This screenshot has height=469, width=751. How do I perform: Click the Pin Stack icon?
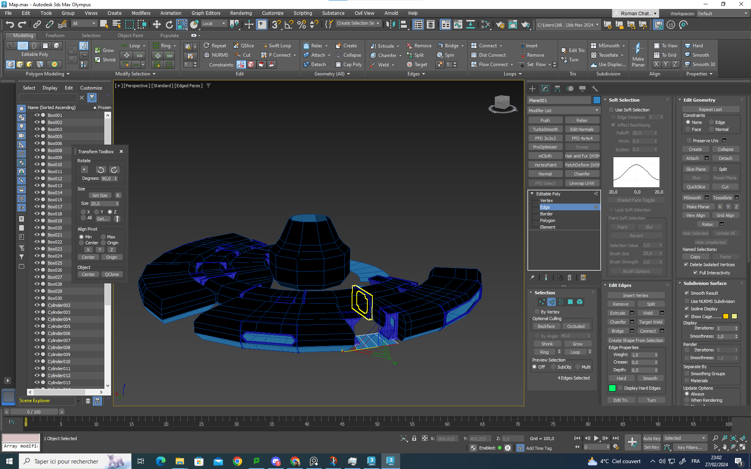[532, 277]
